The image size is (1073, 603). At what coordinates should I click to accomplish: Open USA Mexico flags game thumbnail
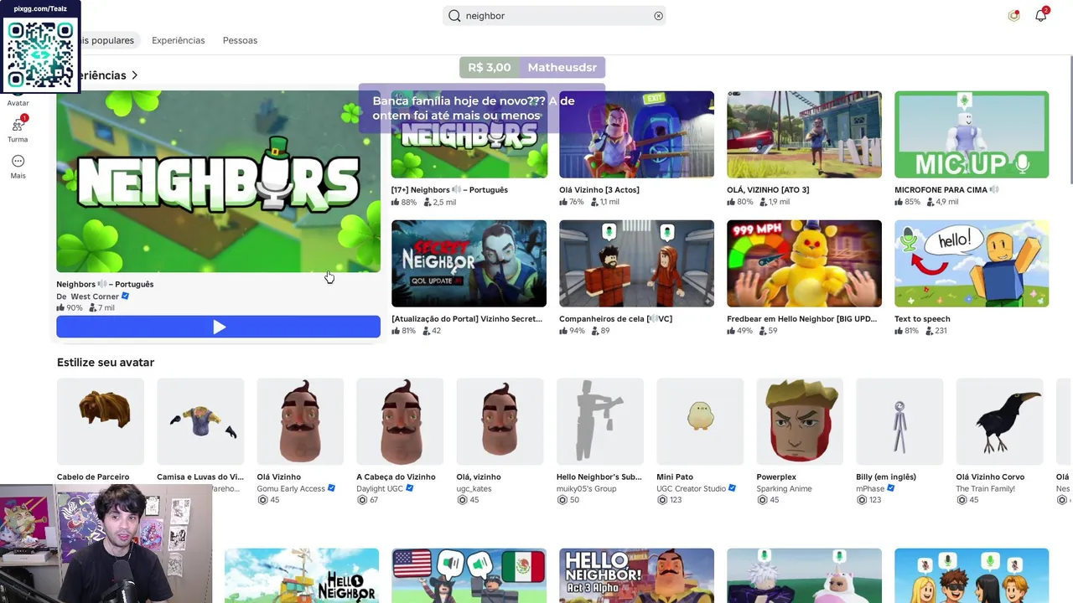coord(469,575)
